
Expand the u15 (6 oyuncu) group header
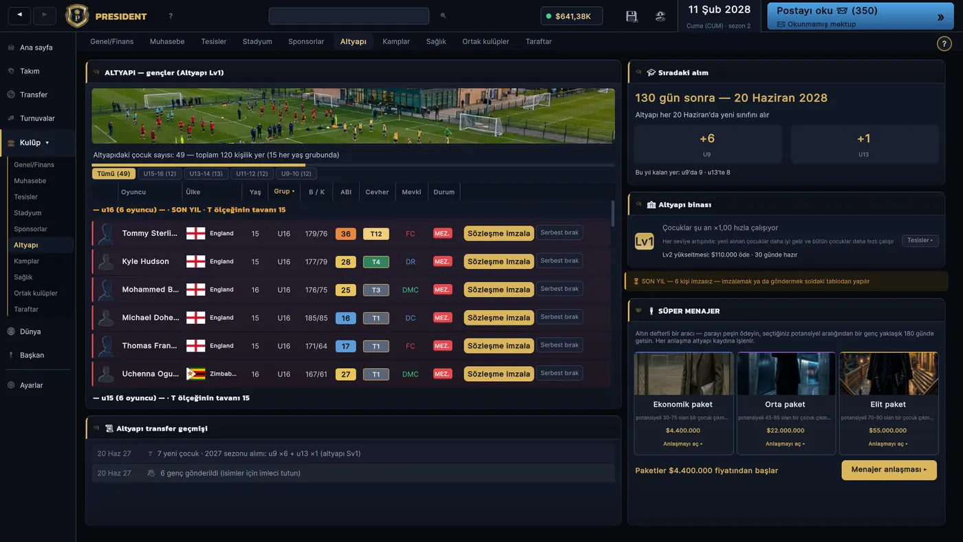tap(171, 398)
